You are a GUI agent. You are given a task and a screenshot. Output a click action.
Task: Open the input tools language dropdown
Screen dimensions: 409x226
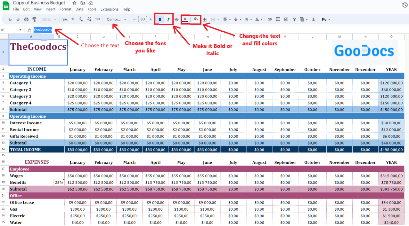point(326,19)
